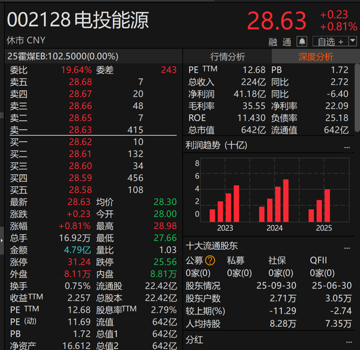360x350 pixels.
Task: Switch to the 行情分析 tab
Action: 227,57
